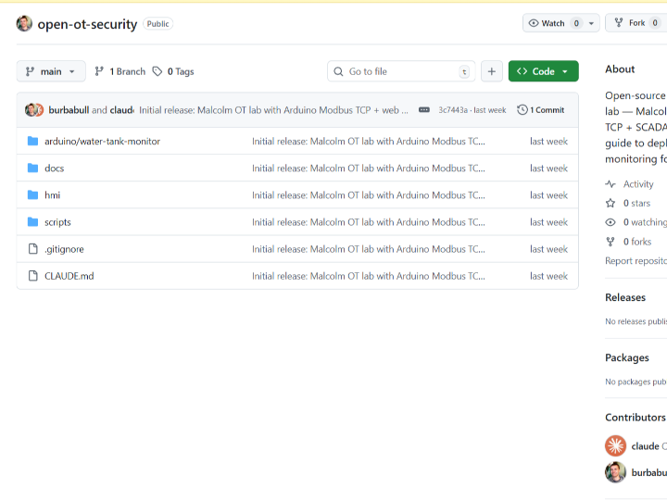Click the Go to file search field
The width and height of the screenshot is (667, 500).
[x=401, y=71]
